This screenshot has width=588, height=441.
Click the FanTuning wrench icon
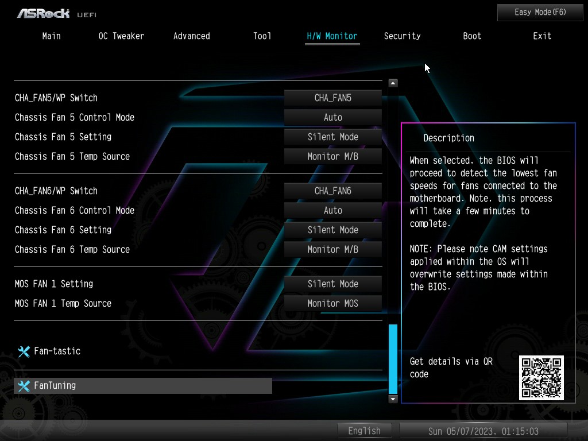coord(24,386)
